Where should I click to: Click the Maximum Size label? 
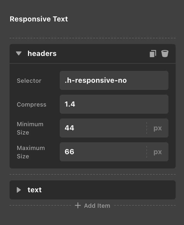[31, 152]
